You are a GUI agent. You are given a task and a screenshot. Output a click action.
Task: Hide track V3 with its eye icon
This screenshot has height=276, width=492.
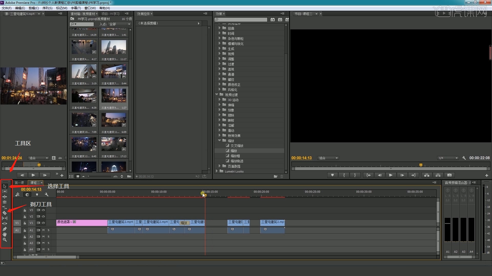click(x=43, y=210)
